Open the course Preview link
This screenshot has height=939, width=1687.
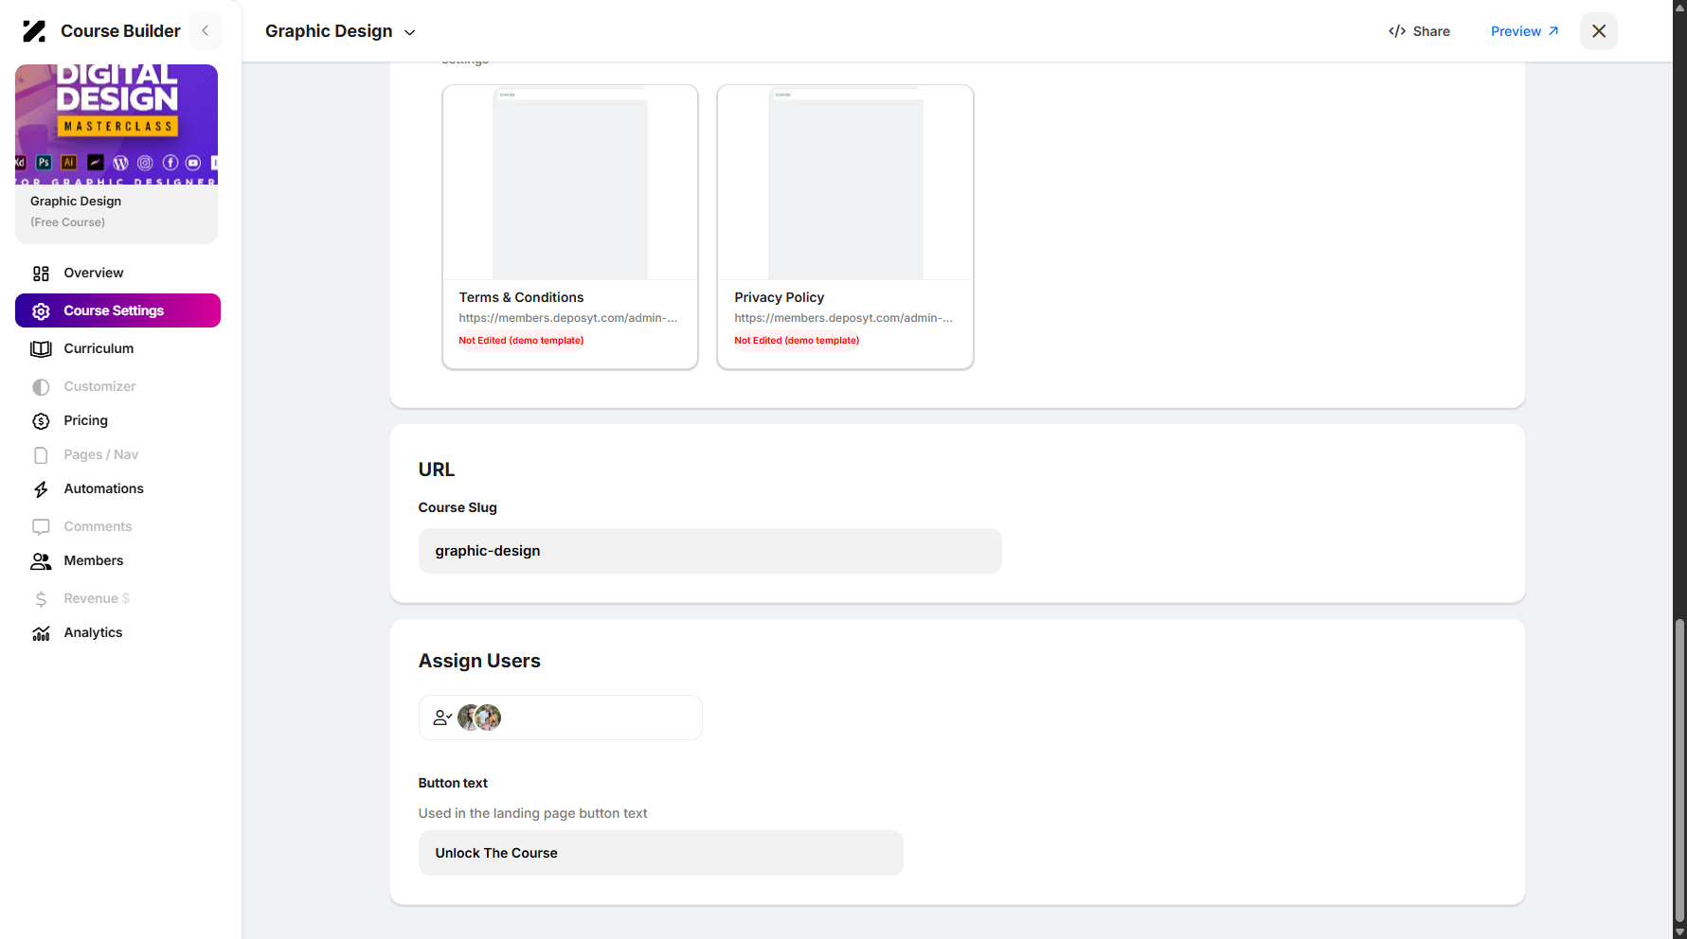1524,31
